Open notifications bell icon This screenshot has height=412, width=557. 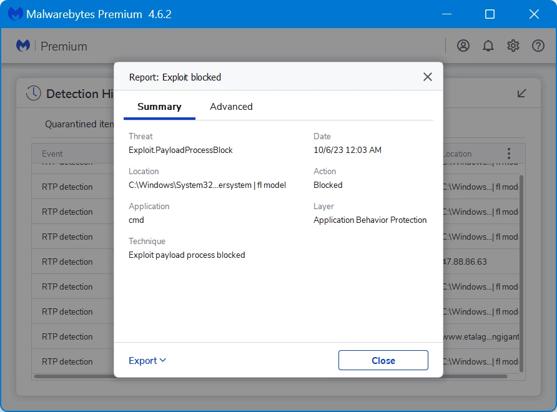tap(488, 46)
